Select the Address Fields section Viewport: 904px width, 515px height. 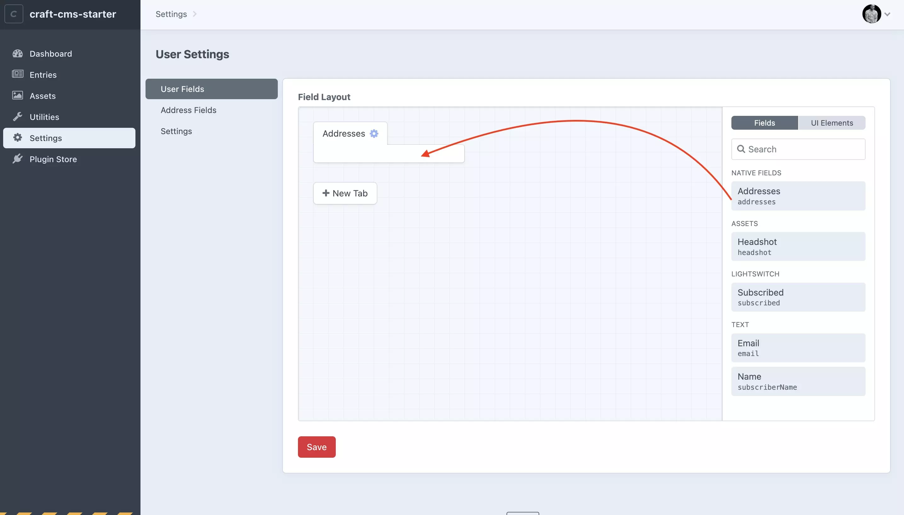click(212, 110)
